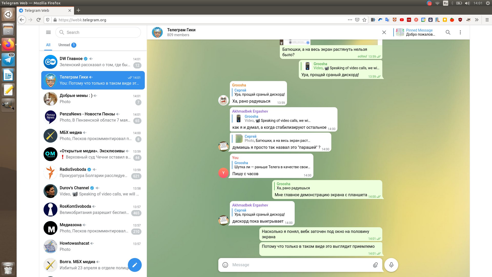Open page actions three-dot menu in URL bar
This screenshot has height=277, width=492.
350,20
